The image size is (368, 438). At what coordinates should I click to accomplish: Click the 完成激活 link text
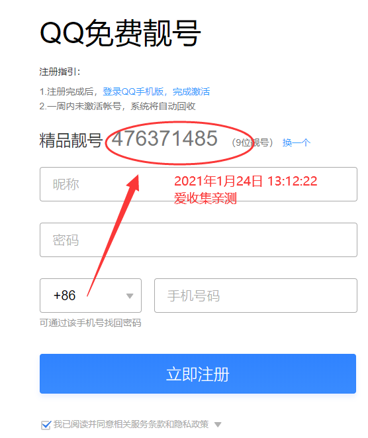point(191,91)
